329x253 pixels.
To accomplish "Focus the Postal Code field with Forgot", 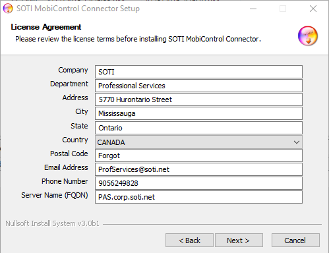I will pos(198,155).
